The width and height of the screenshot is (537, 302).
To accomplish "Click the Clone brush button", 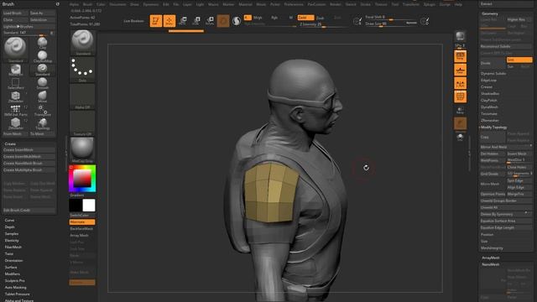I will [x=15, y=20].
